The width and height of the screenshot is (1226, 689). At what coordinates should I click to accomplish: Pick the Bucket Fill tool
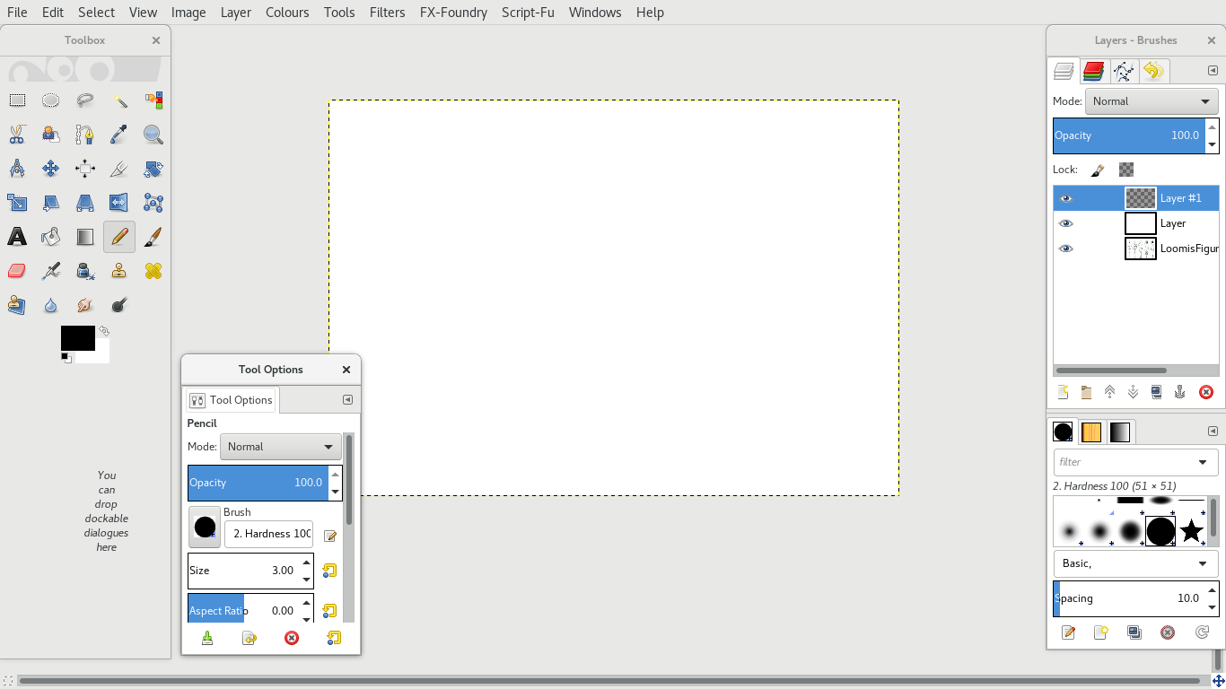pyautogui.click(x=51, y=237)
